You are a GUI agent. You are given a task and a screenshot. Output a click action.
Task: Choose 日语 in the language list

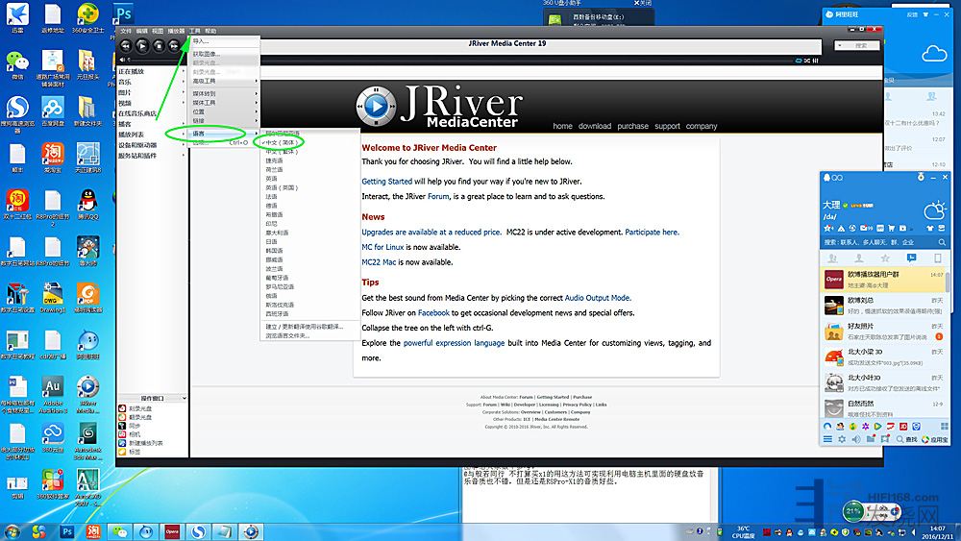(x=271, y=241)
